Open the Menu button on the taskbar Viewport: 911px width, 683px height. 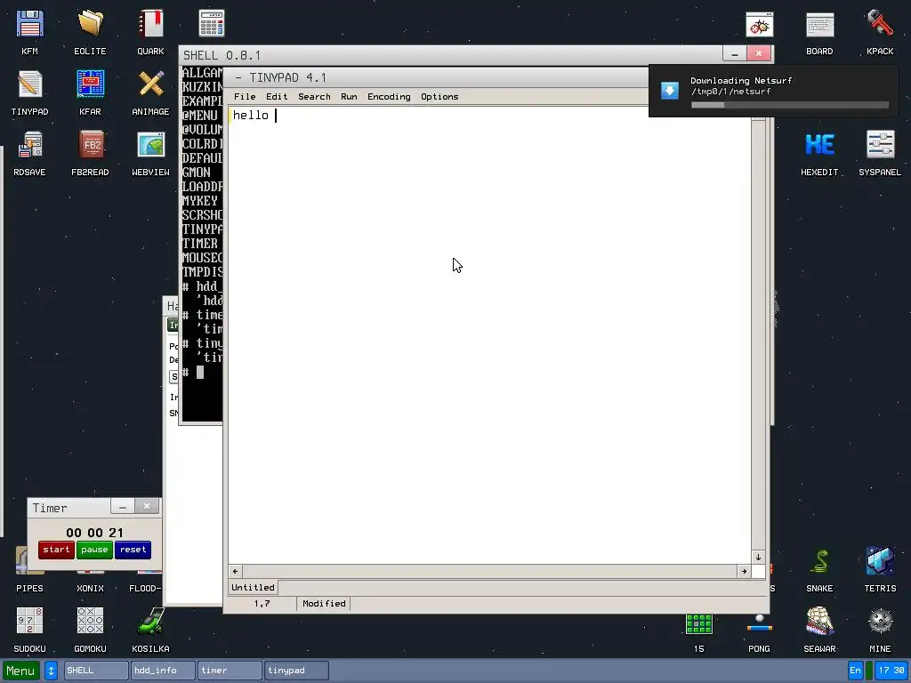(21, 671)
